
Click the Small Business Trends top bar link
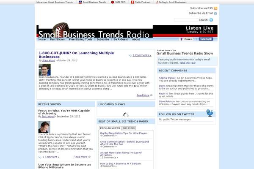tap(94, 2)
